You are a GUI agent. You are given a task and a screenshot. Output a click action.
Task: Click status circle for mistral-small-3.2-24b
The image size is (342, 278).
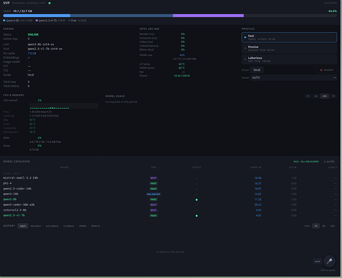click(x=197, y=178)
